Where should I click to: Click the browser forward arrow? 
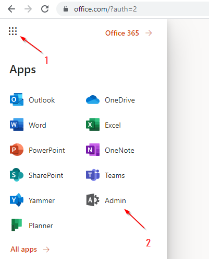click(28, 9)
